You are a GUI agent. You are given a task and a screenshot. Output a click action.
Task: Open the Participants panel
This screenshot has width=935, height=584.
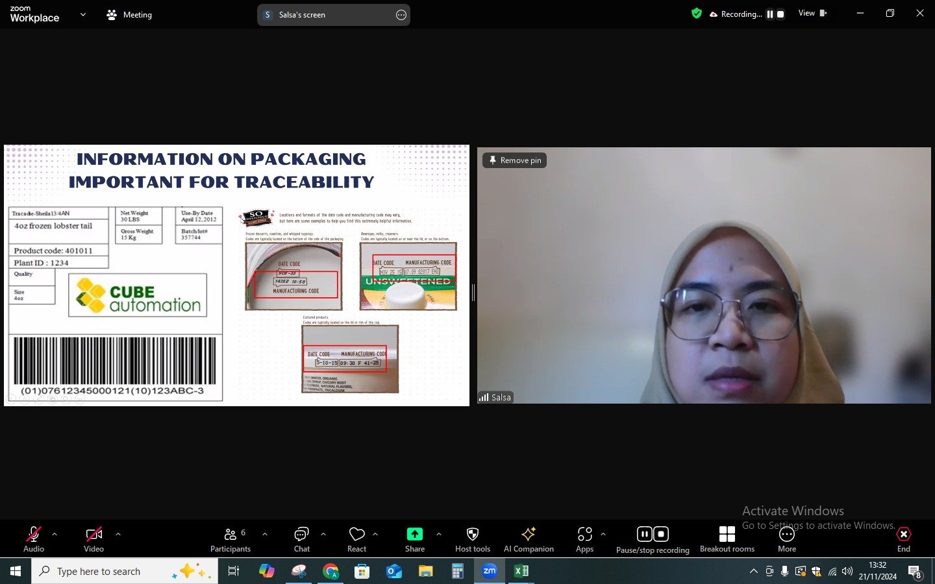(x=231, y=539)
